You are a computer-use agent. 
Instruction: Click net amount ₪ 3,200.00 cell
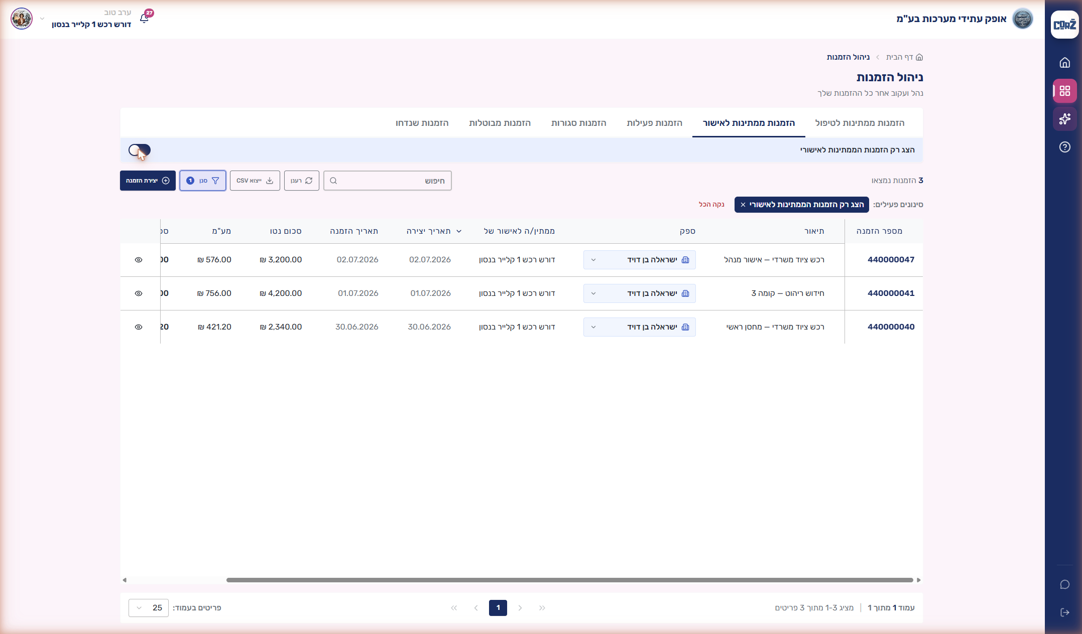point(281,260)
